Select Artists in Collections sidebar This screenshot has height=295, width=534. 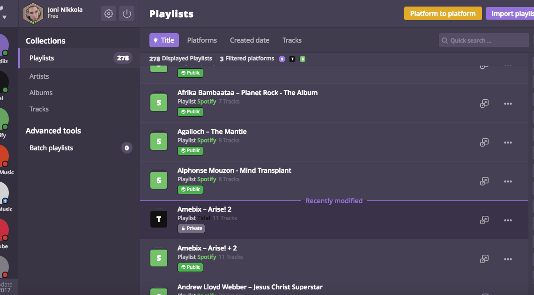tap(39, 76)
